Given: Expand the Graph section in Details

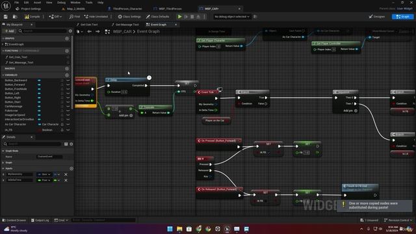Looking at the screenshot, I should [3, 162].
